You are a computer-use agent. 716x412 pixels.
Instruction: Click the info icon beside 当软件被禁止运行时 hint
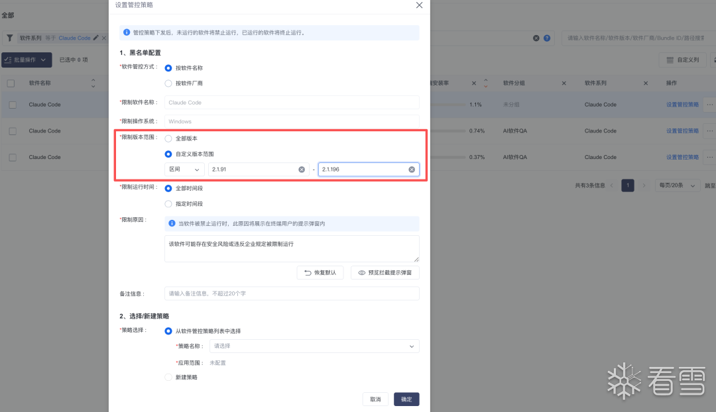(172, 223)
